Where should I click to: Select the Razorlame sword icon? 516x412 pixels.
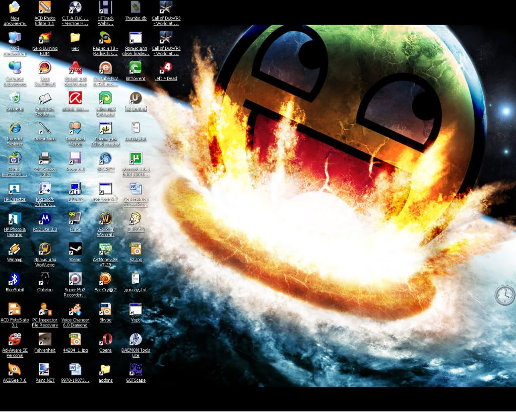pyautogui.click(x=45, y=128)
